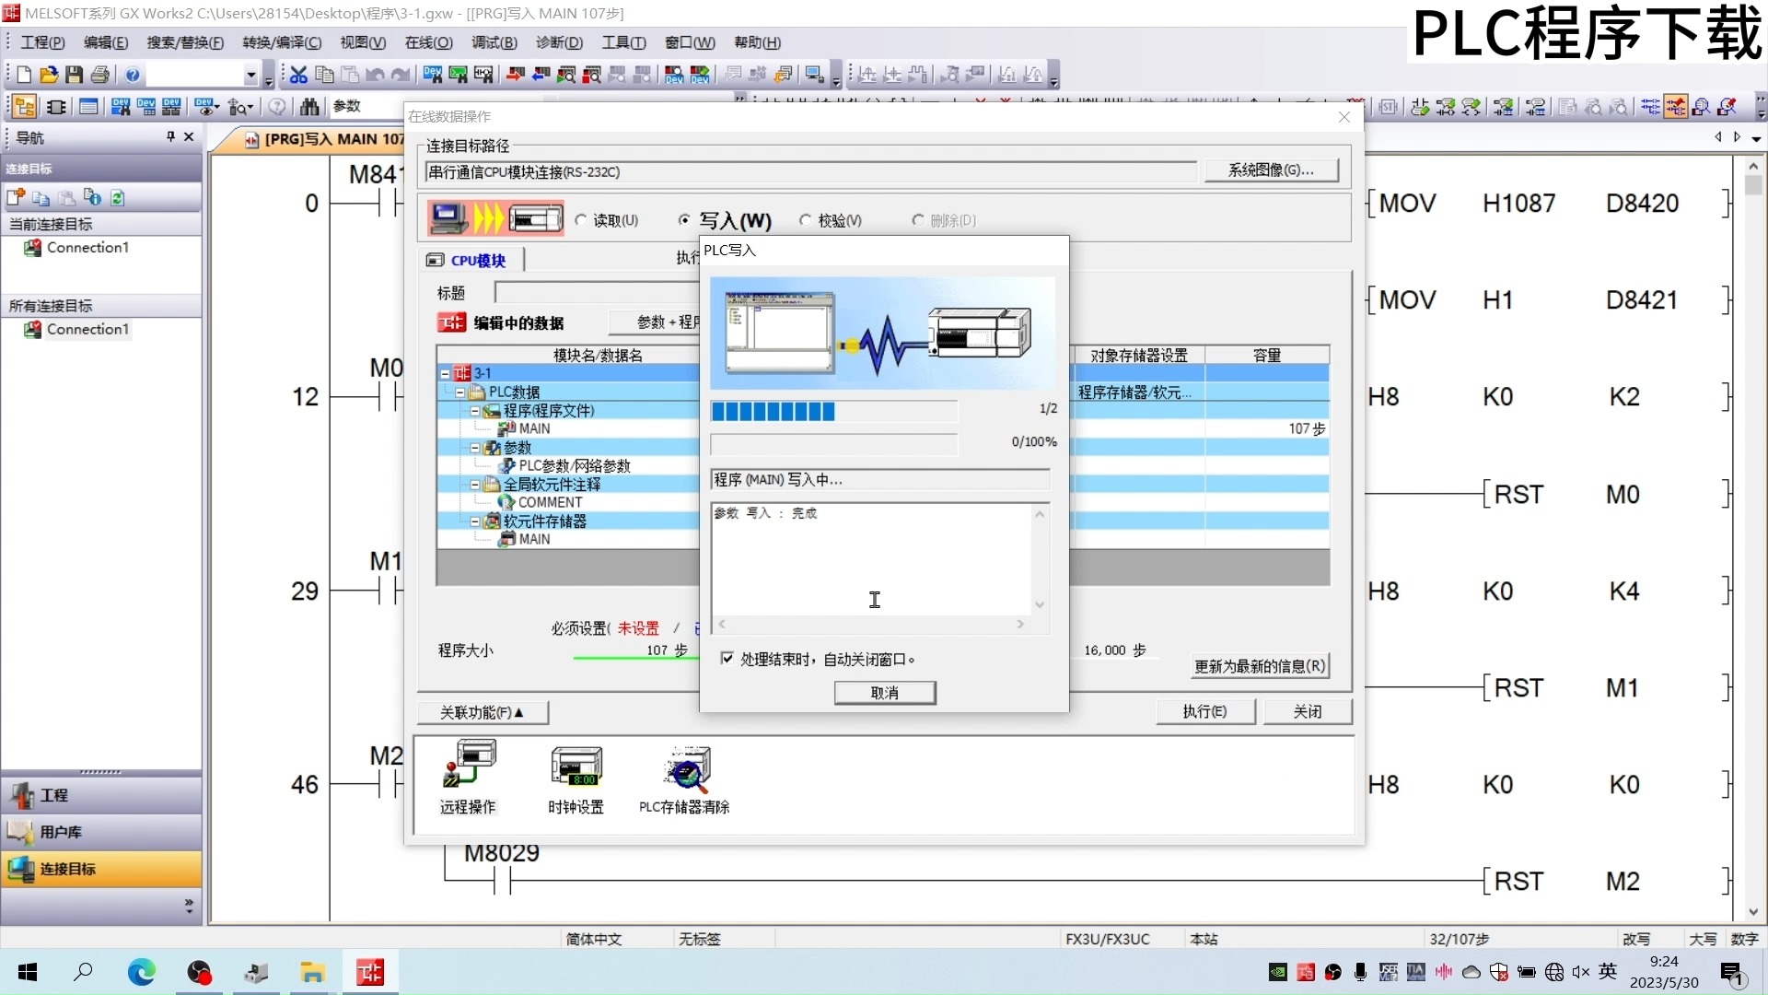Click the 取消 button in PLC写入 dialog
This screenshot has width=1768, height=995.
point(884,692)
